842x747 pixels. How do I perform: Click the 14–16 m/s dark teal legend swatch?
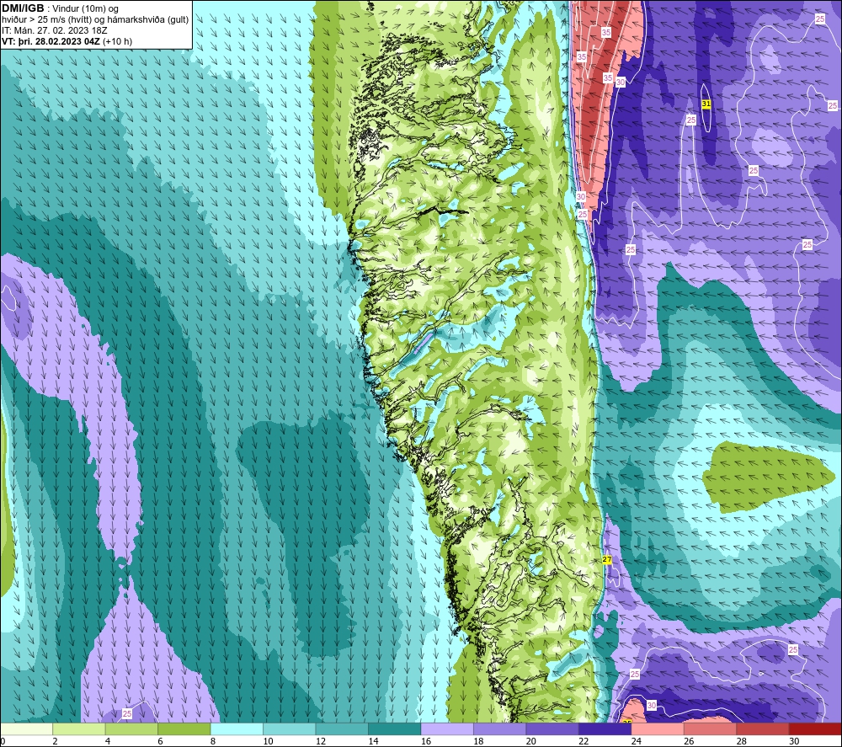pos(395,729)
